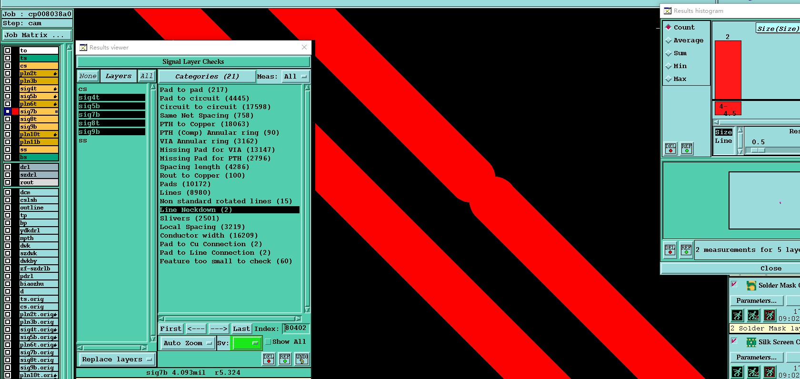Click third red runner icon under Solder Mask

pos(770,315)
